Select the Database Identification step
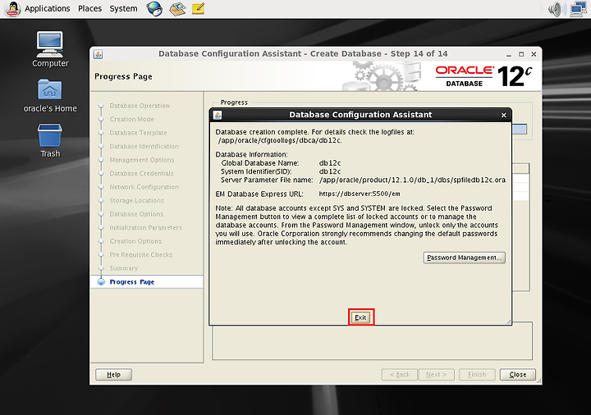 tap(144, 147)
